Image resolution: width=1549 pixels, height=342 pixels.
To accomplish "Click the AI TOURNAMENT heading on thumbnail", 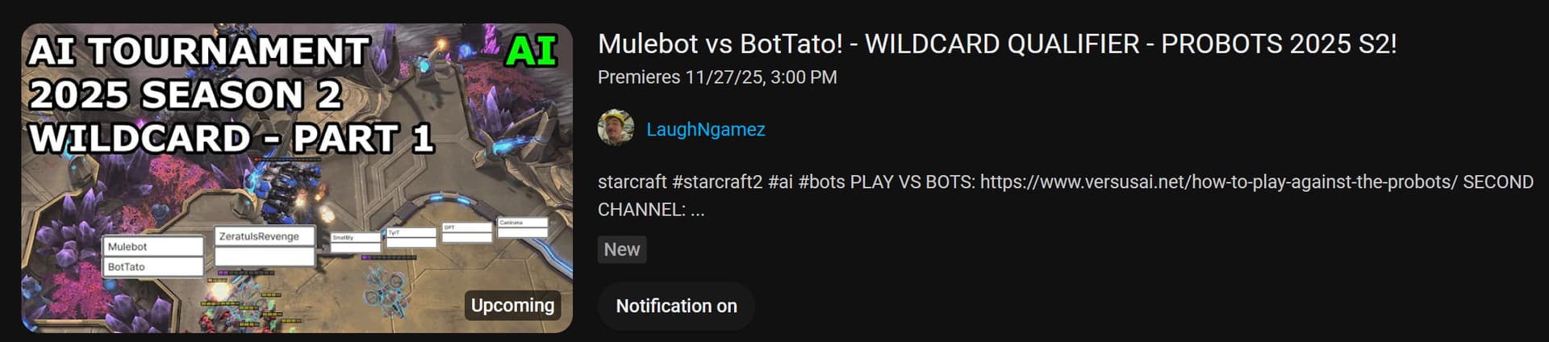I will [198, 52].
